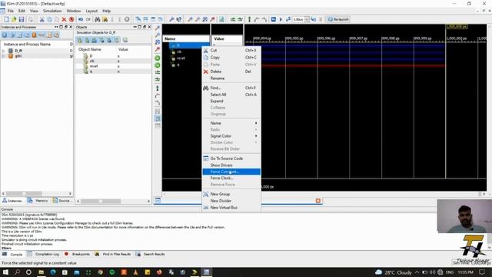Screen dimensions: 492x277
Task: Choose New Divider in context menu
Action: 231,201
